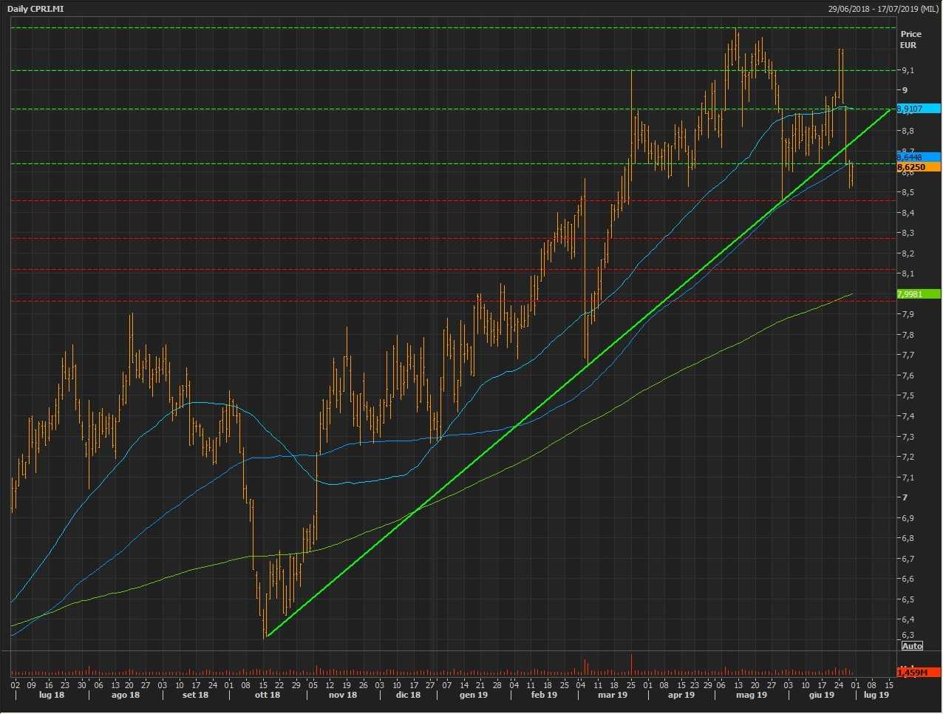
Task: Click the mar 19 month label
Action: tap(613, 695)
